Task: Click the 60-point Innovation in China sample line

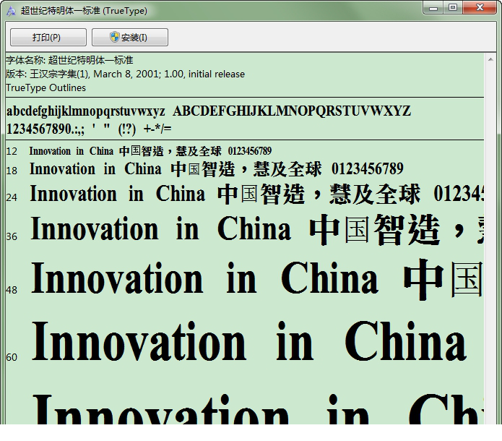Action: click(249, 342)
